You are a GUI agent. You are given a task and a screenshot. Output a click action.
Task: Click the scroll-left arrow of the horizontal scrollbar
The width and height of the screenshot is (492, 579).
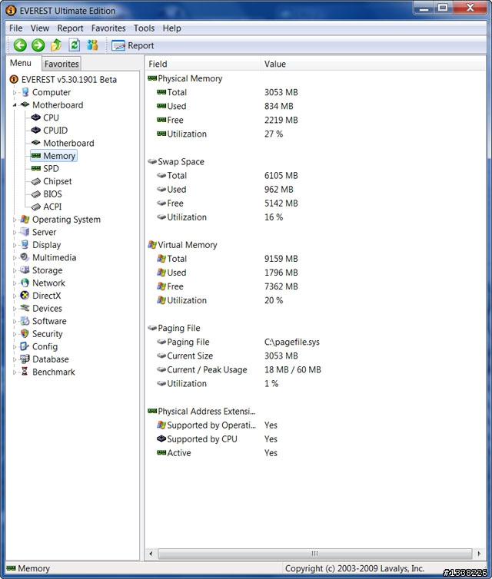[151, 554]
